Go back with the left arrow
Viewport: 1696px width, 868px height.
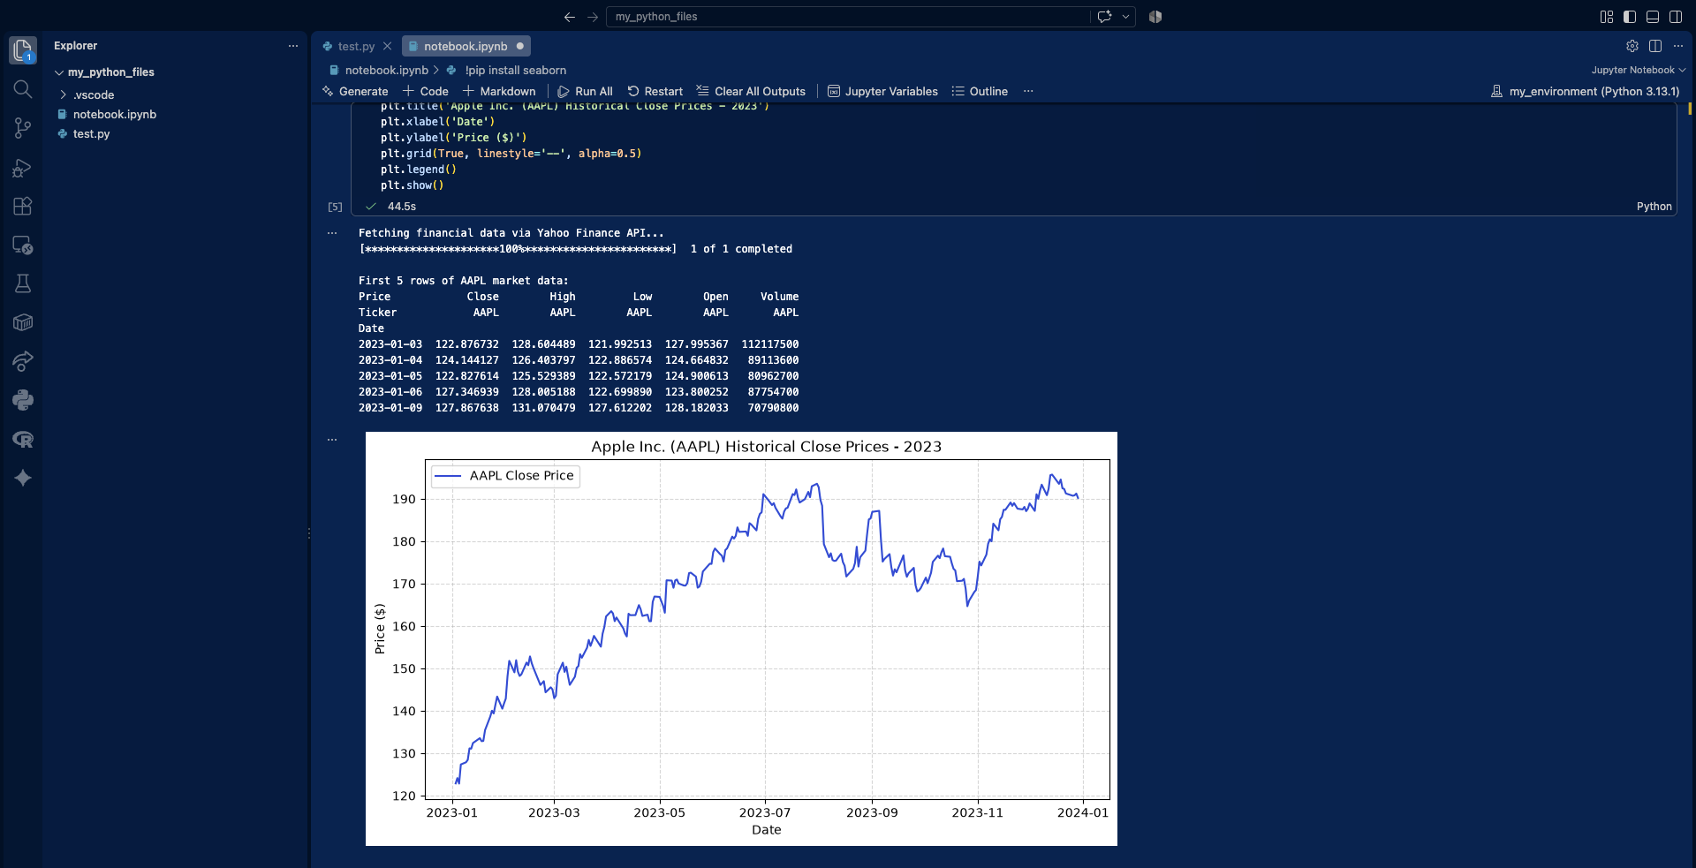pos(570,17)
